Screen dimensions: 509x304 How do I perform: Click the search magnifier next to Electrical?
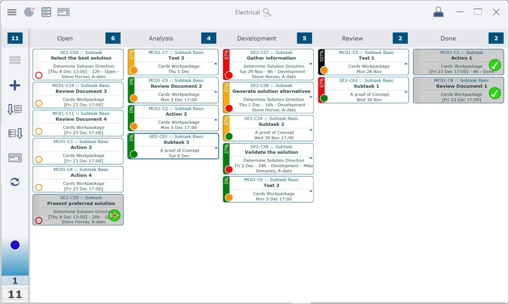267,12
